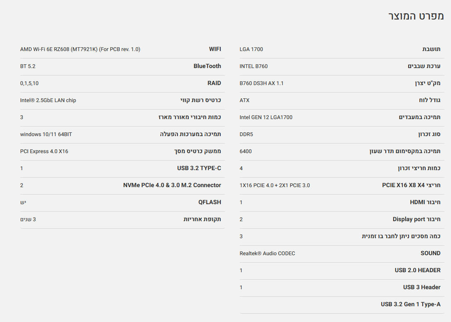Screen dimensions: 451x322
Task: Click the PCIE X16 X8 X4 label
Action: click(411, 185)
